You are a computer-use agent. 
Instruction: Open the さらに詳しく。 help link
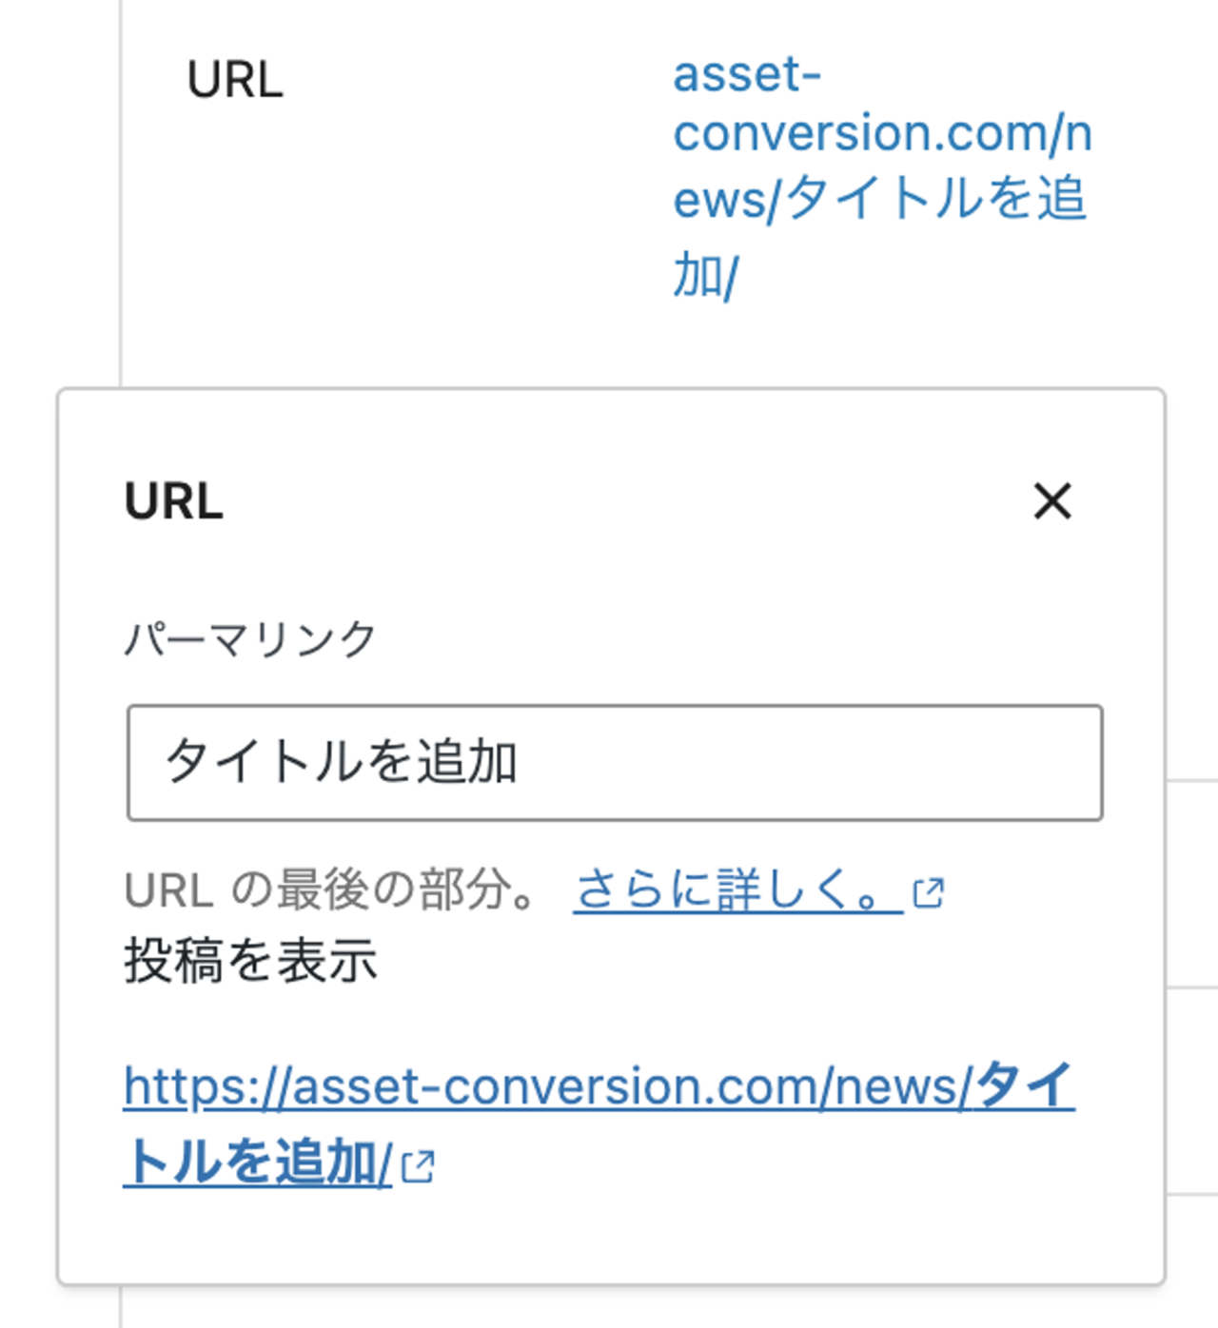[x=737, y=891]
